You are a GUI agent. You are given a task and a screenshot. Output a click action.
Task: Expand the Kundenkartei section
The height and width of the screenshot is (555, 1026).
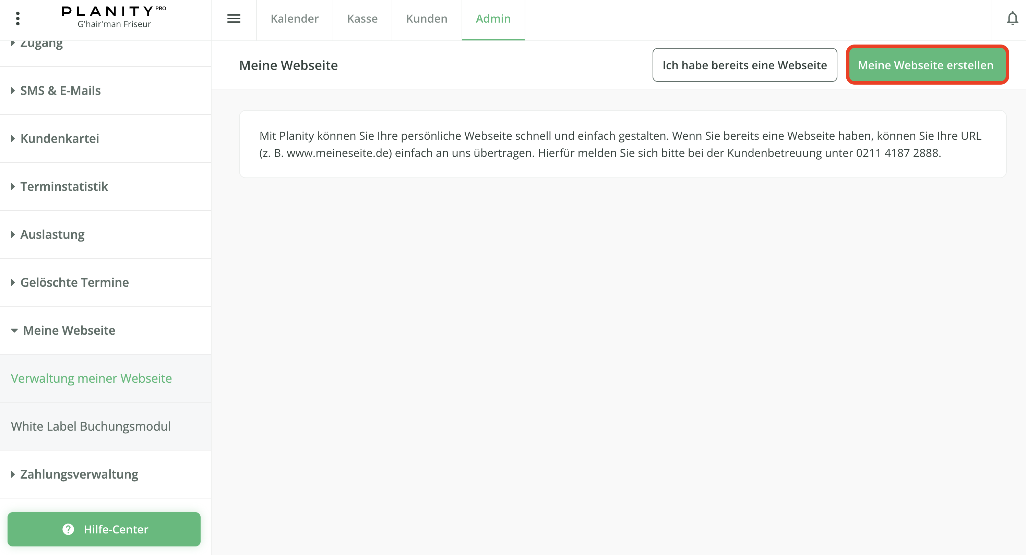pos(59,138)
